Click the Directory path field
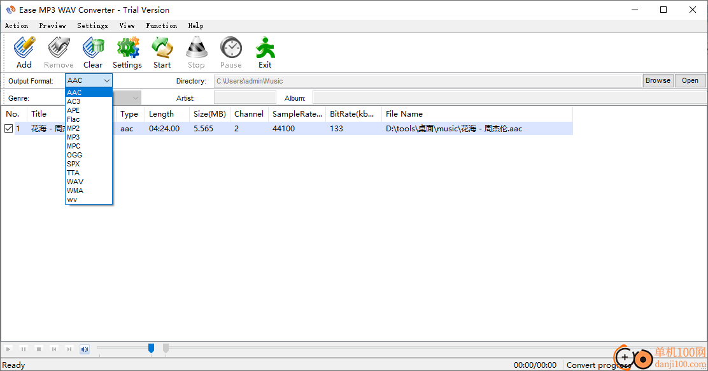 pyautogui.click(x=428, y=81)
